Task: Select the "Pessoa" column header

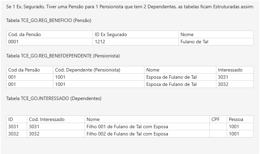Action: 236,119
